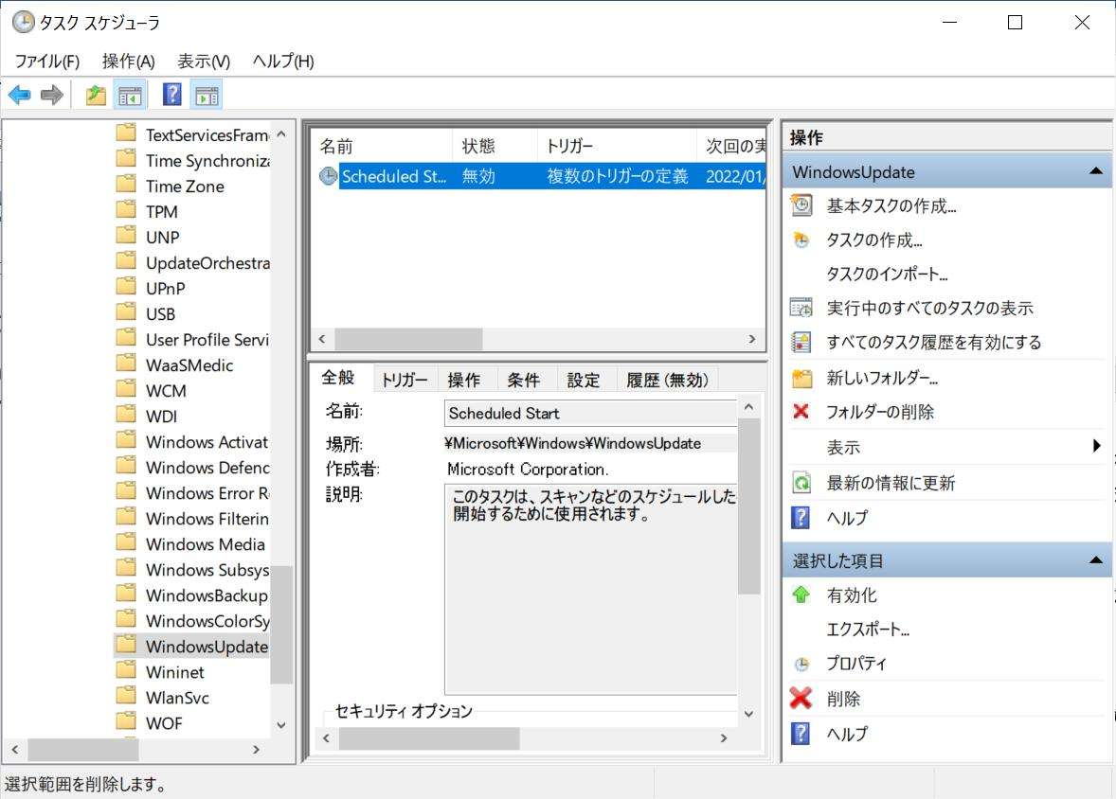Click the green arrow 有効化 icon
The width and height of the screenshot is (1116, 799).
click(801, 595)
